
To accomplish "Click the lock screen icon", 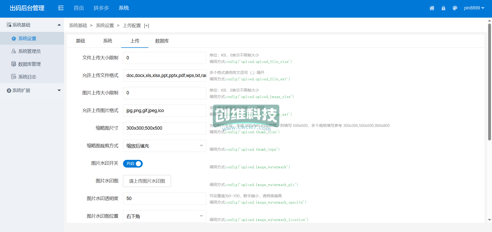I will (443, 8).
